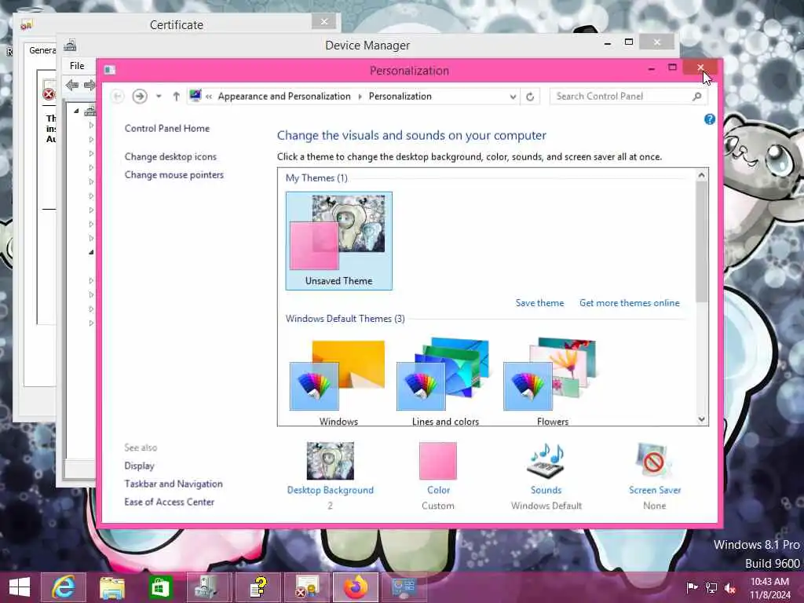This screenshot has height=603, width=804.
Task: Open the pink Color swatch settings
Action: point(438,460)
